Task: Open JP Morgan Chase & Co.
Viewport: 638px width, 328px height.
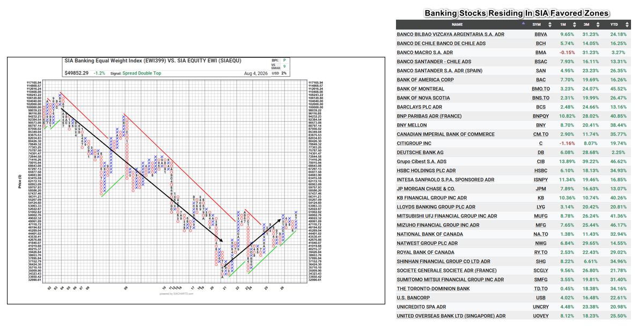Action: tap(426, 189)
